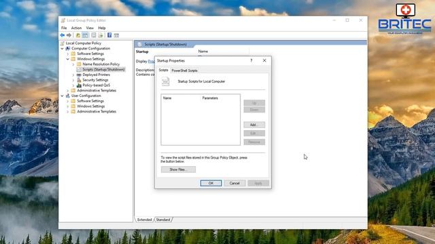Open the File menu

pyautogui.click(x=64, y=28)
